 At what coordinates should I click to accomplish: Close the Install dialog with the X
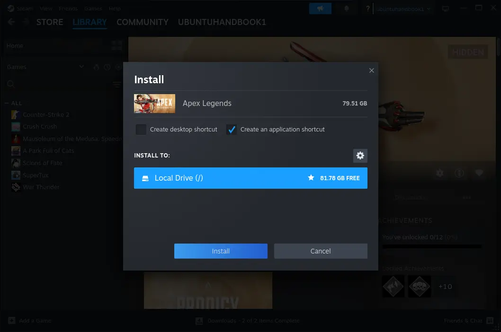(371, 70)
